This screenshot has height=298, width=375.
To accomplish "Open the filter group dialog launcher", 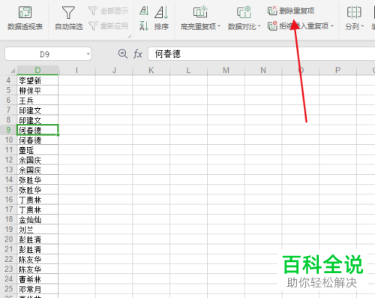I will tap(129, 36).
